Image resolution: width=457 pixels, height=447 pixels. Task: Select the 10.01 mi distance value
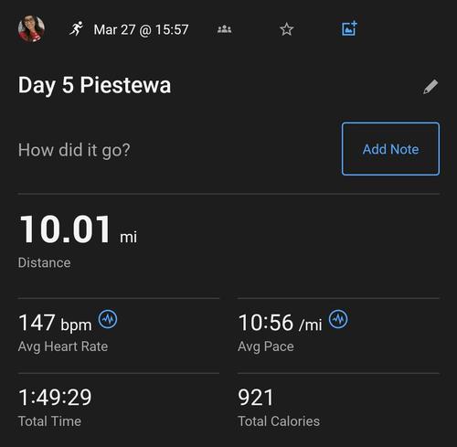click(78, 229)
